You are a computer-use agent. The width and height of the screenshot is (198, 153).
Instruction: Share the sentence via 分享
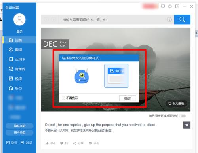tap(78, 143)
